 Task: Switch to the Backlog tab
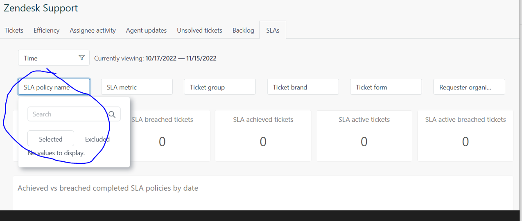pyautogui.click(x=243, y=30)
